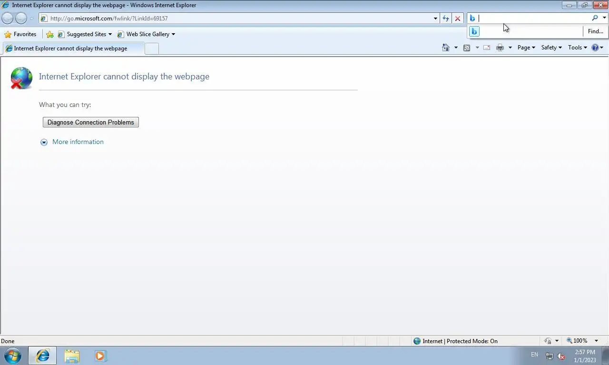Click the More information link text
The width and height of the screenshot is (609, 365).
[78, 142]
